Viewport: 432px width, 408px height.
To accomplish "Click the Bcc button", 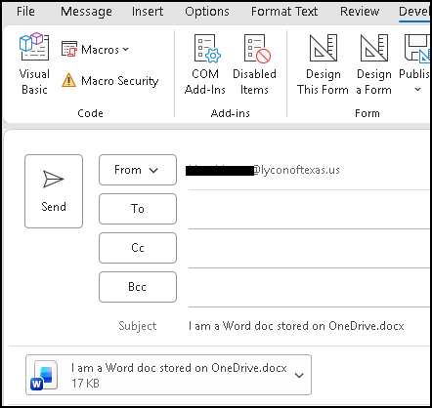I will pos(138,287).
